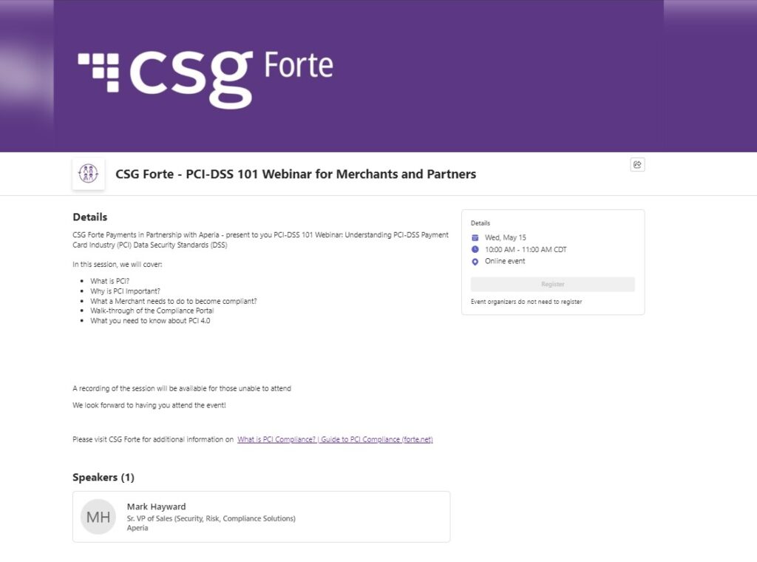Click the Details heading above the event description
This screenshot has width=757, height=562.
click(x=89, y=217)
